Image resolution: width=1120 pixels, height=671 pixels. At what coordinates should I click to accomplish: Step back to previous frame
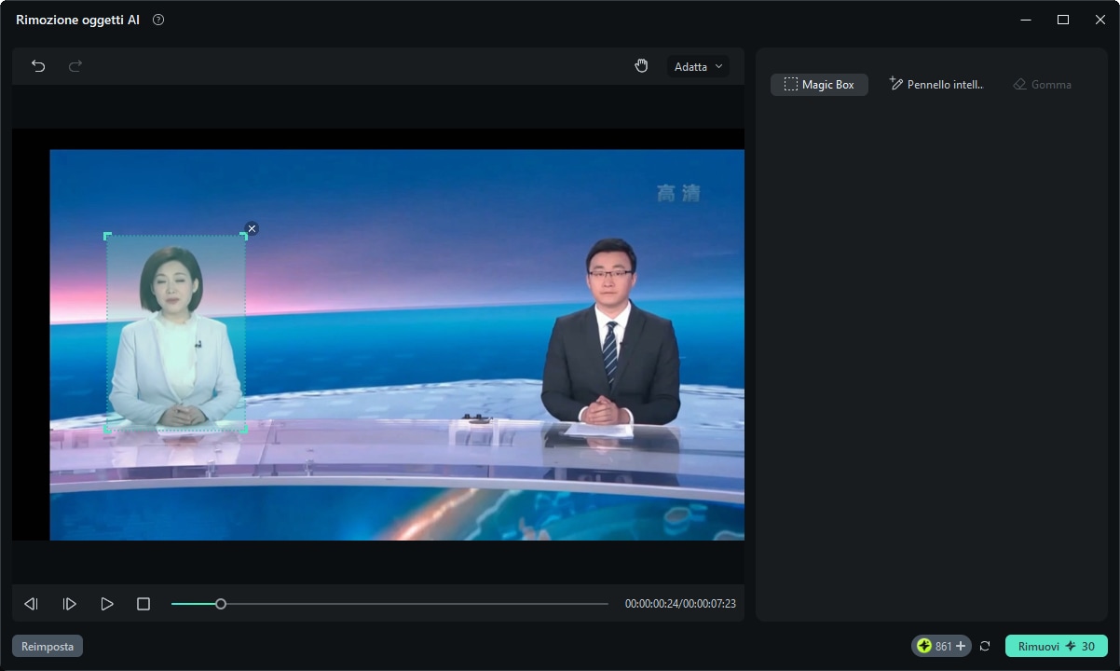(x=31, y=604)
